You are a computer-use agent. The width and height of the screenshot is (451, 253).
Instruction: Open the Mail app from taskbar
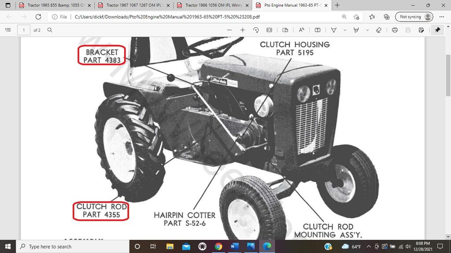pos(186,246)
